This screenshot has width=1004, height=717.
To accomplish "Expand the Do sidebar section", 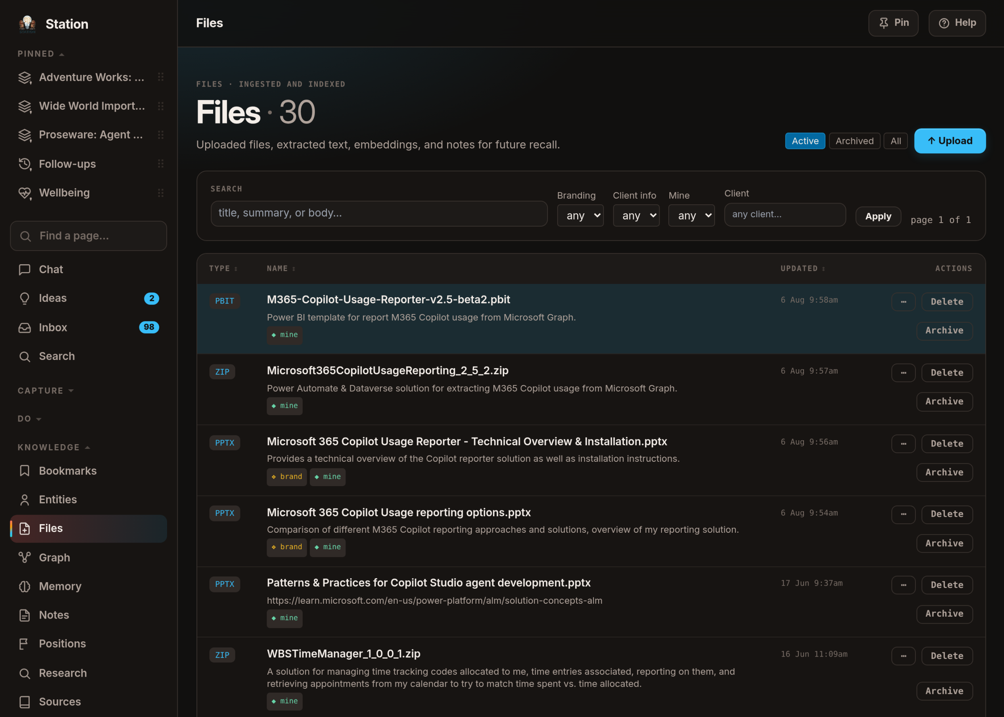I will pos(29,419).
